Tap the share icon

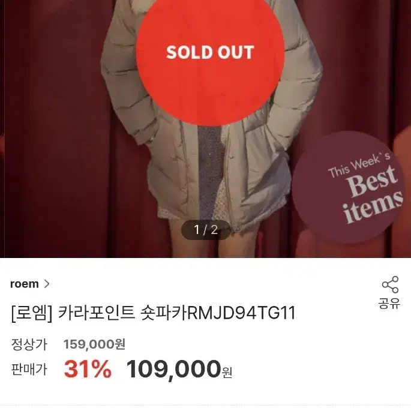390,284
